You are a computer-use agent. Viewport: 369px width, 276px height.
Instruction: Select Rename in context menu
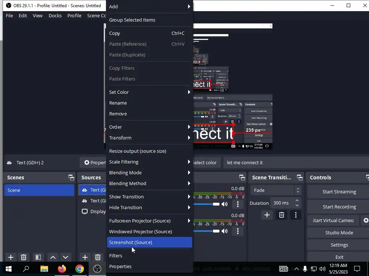(150, 103)
